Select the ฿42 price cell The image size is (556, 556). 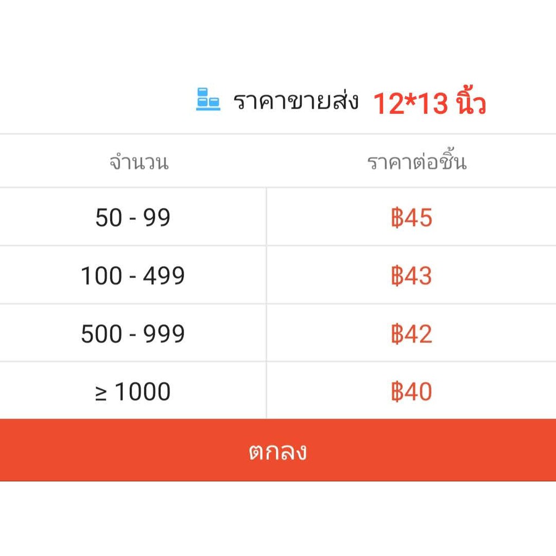[412, 334]
